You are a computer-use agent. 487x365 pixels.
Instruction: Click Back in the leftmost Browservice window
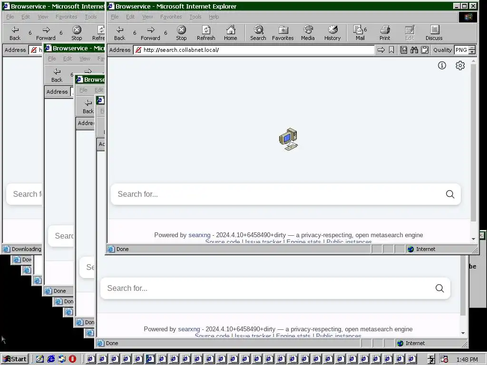point(15,33)
